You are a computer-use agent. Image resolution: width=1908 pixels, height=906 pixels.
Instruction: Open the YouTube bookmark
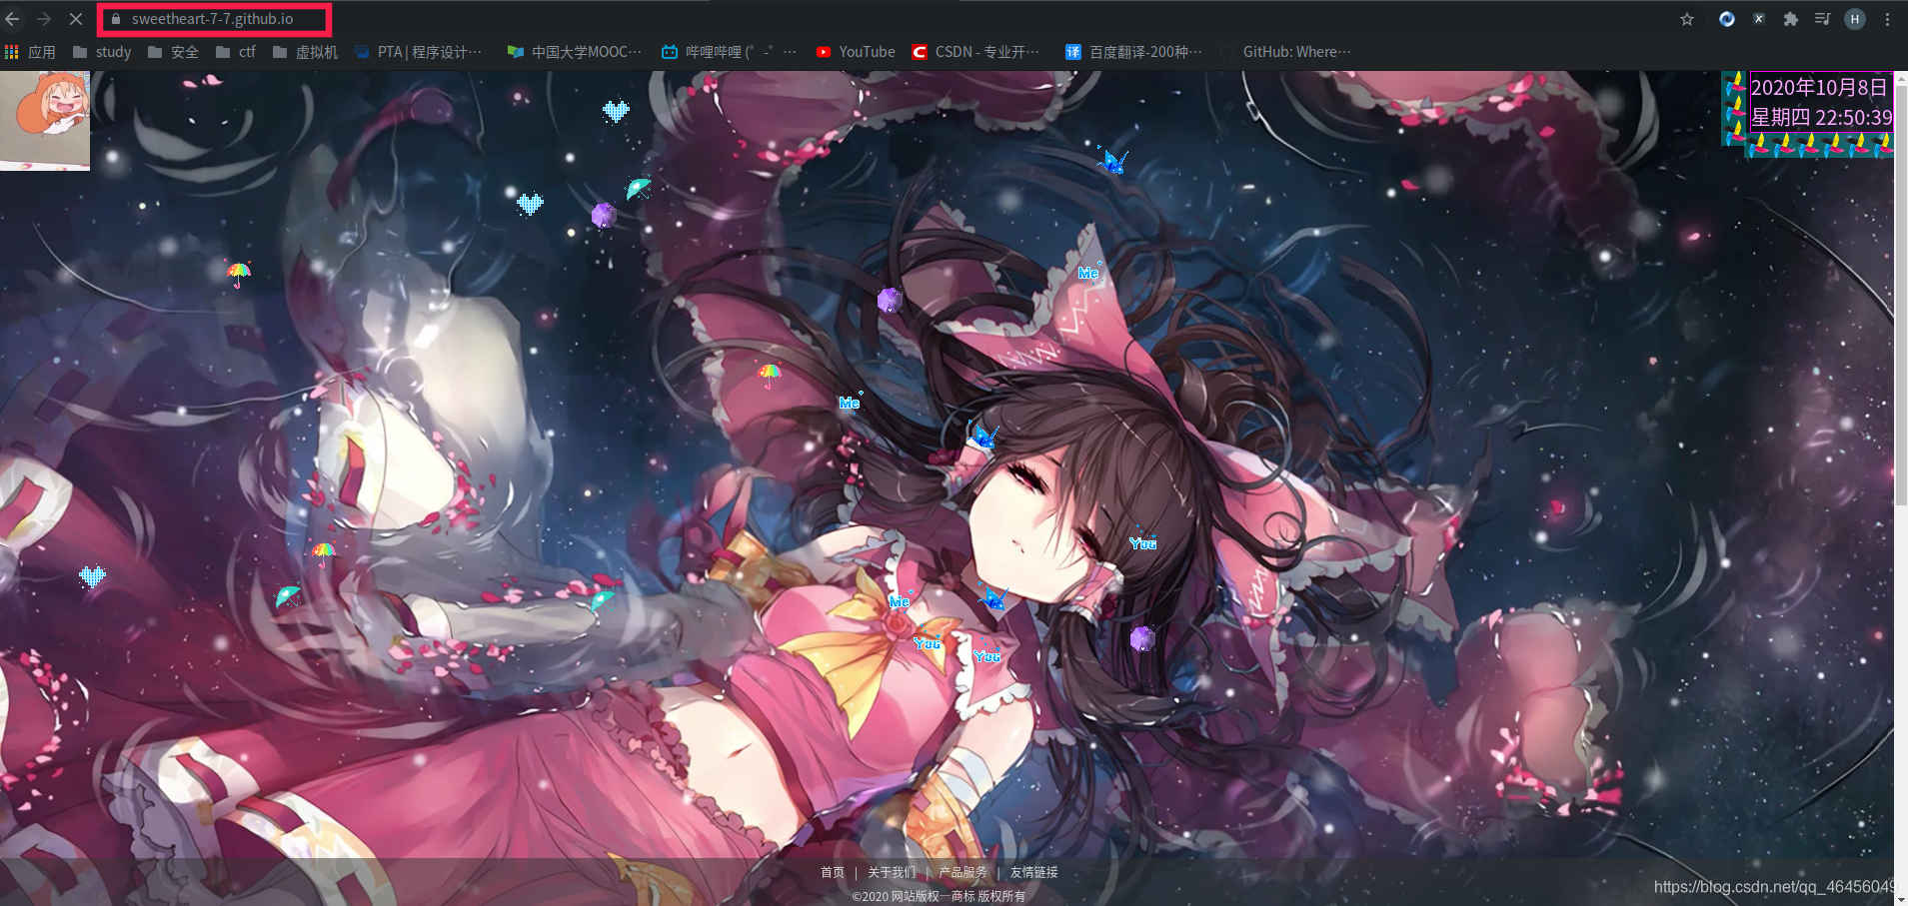point(856,52)
